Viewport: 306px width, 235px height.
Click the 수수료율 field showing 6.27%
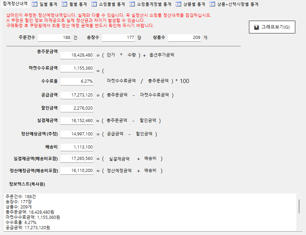[x=77, y=81]
